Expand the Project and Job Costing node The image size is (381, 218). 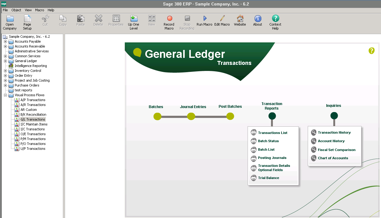[x=5, y=80]
